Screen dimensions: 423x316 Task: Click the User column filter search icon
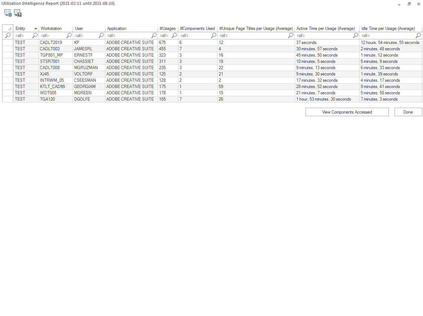pyautogui.click(x=101, y=36)
